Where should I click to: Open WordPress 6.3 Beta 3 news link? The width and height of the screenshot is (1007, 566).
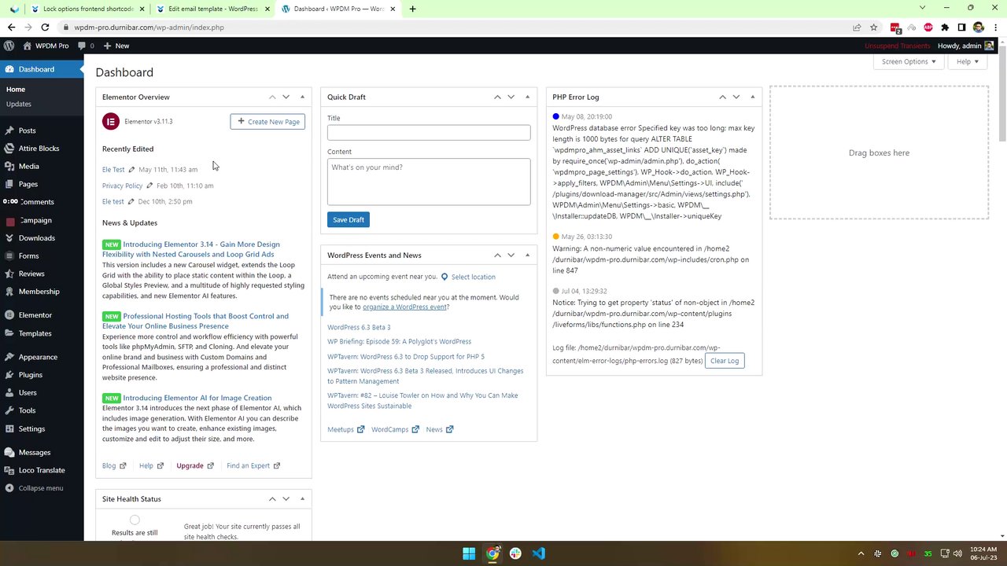[x=359, y=327]
